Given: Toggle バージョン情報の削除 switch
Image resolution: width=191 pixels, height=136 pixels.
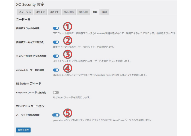Looking at the screenshot, I should (x=56, y=115).
